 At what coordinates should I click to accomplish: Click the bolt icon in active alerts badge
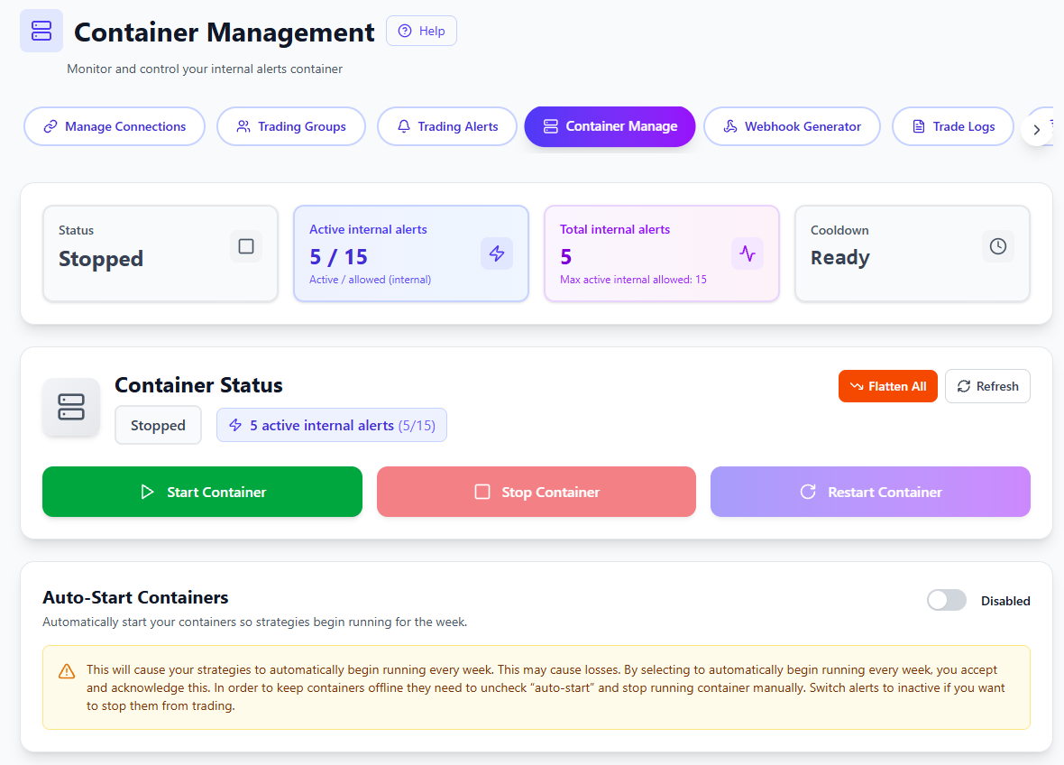point(235,425)
